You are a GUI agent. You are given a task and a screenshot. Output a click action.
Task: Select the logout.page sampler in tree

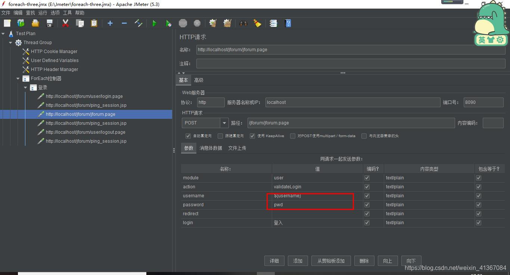click(85, 132)
